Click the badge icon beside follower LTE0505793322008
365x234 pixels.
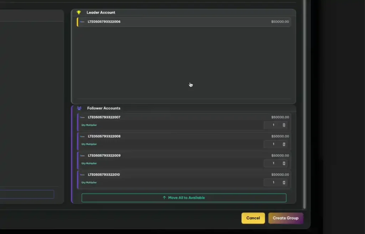(82, 136)
